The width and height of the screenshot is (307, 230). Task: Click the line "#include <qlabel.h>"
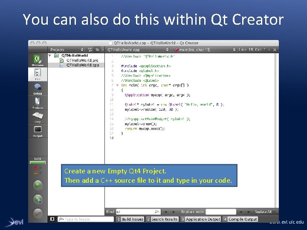click(140, 71)
